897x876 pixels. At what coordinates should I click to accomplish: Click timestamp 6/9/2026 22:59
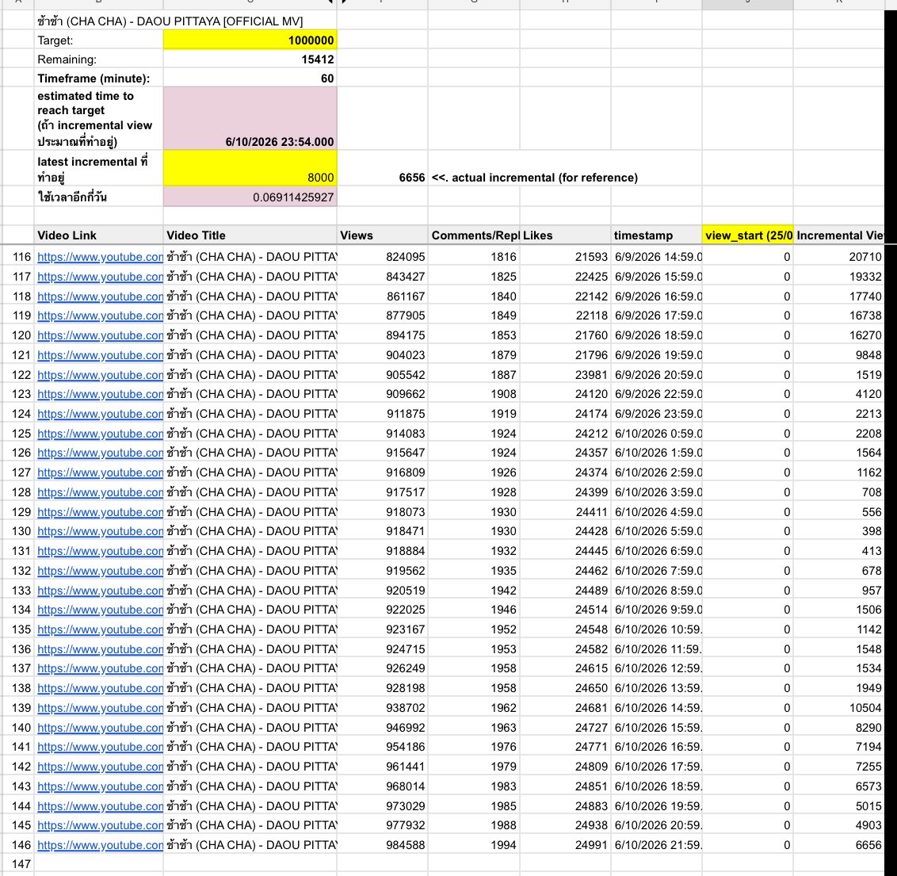657,394
